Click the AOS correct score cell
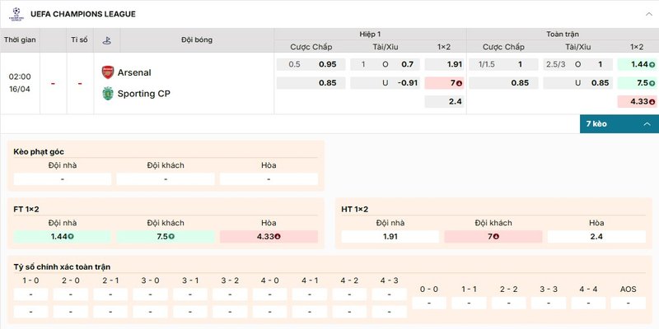 (x=629, y=303)
